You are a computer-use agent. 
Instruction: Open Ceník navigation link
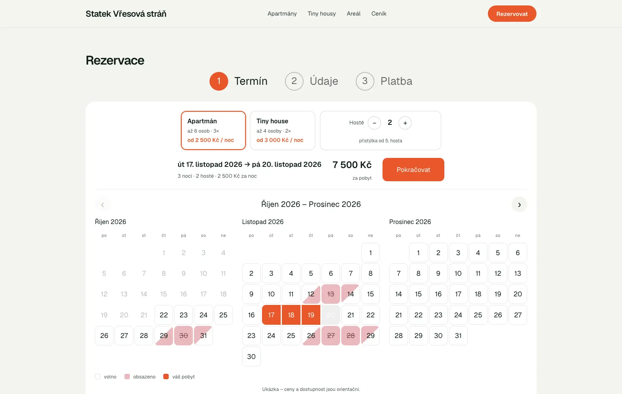point(379,14)
